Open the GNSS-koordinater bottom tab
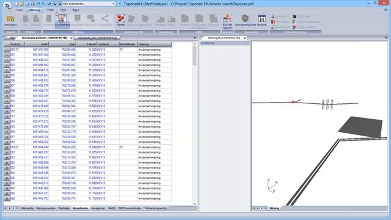 [x=130, y=208]
